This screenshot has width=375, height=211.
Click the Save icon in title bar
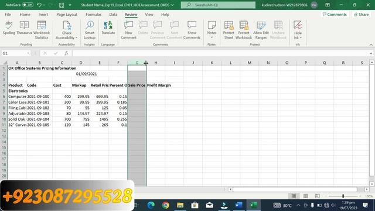(62, 5)
